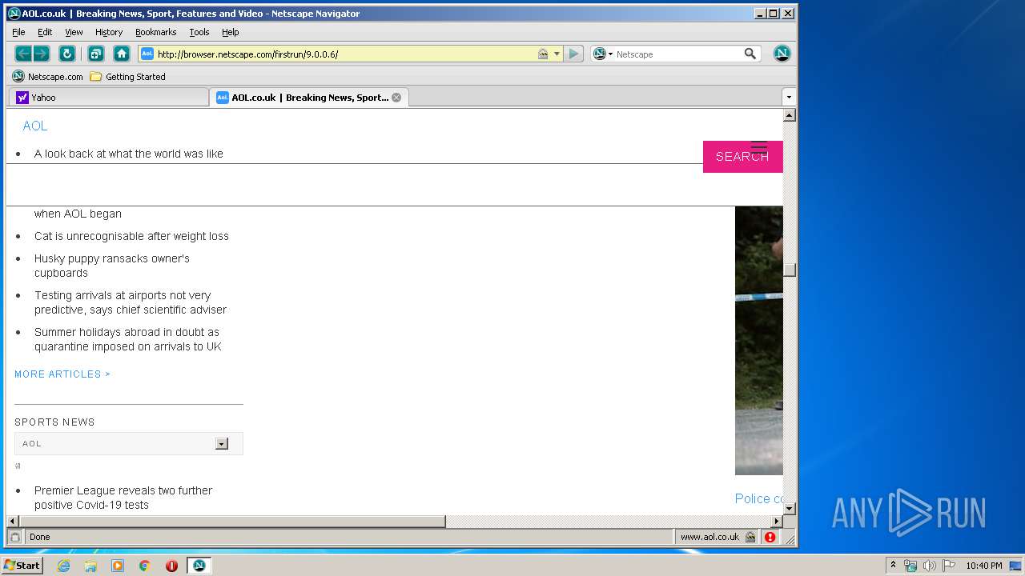Open the File menu
1025x576 pixels.
[18, 32]
